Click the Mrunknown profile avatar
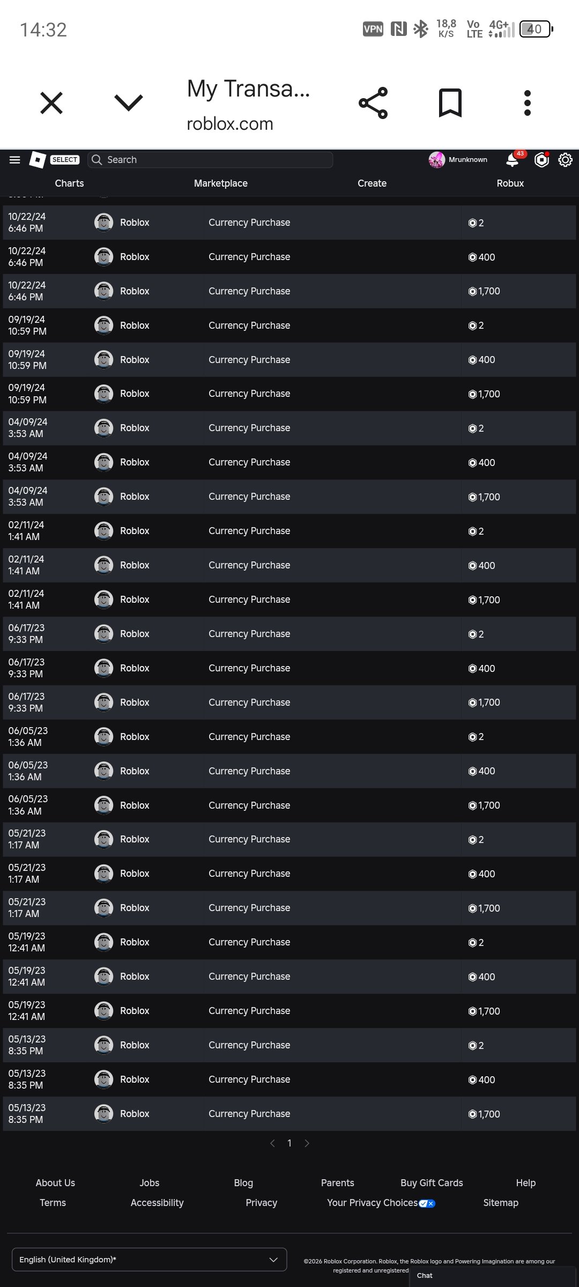This screenshot has height=1287, width=579. [437, 160]
